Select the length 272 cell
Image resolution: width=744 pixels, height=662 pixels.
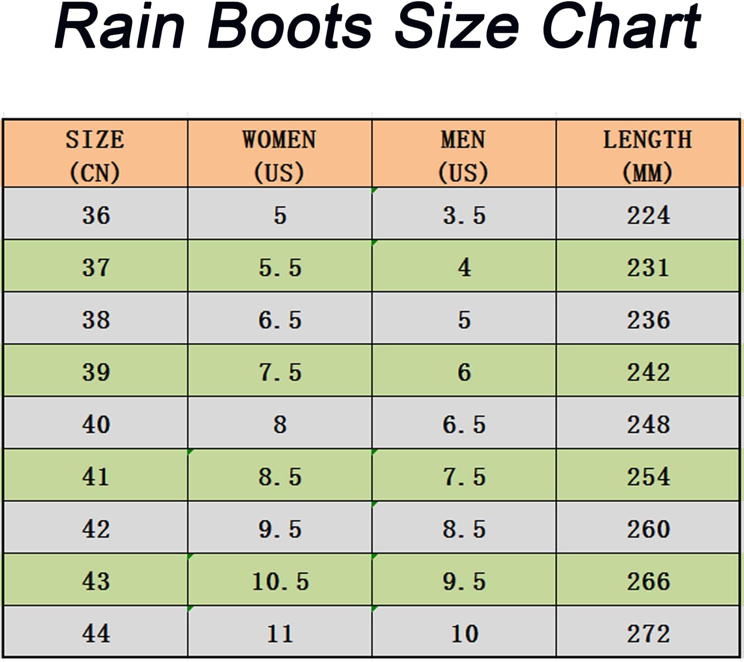pos(648,632)
